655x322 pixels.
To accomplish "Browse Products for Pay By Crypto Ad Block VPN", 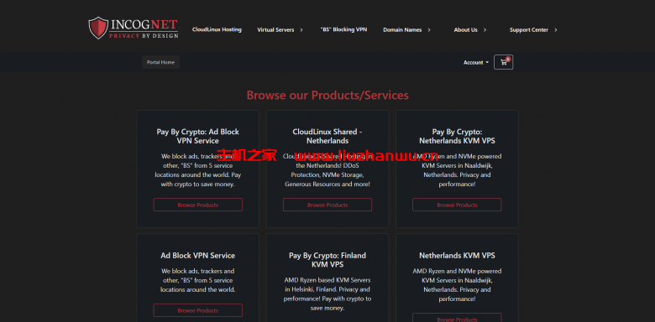I will [x=198, y=205].
